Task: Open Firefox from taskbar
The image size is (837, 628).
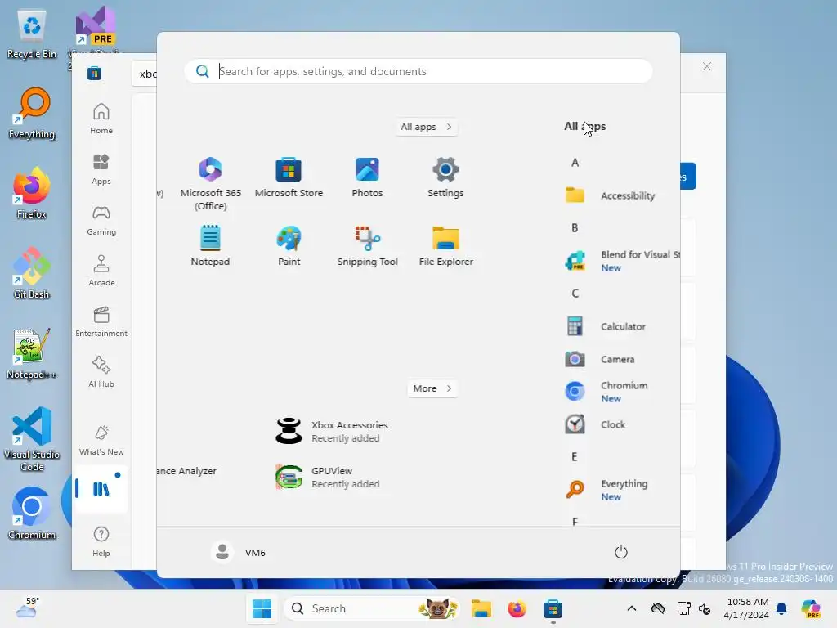Action: click(517, 608)
